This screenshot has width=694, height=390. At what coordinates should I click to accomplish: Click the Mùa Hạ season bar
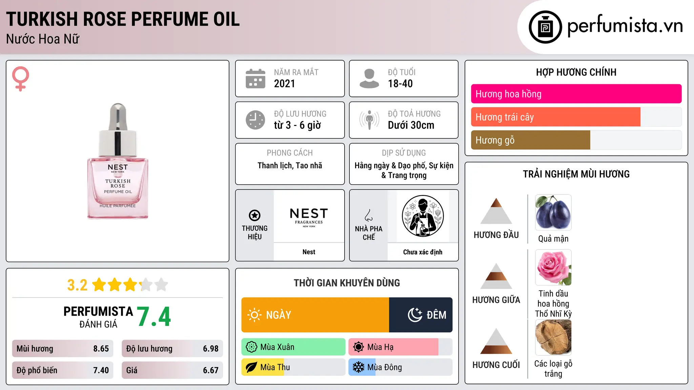pyautogui.click(x=401, y=347)
